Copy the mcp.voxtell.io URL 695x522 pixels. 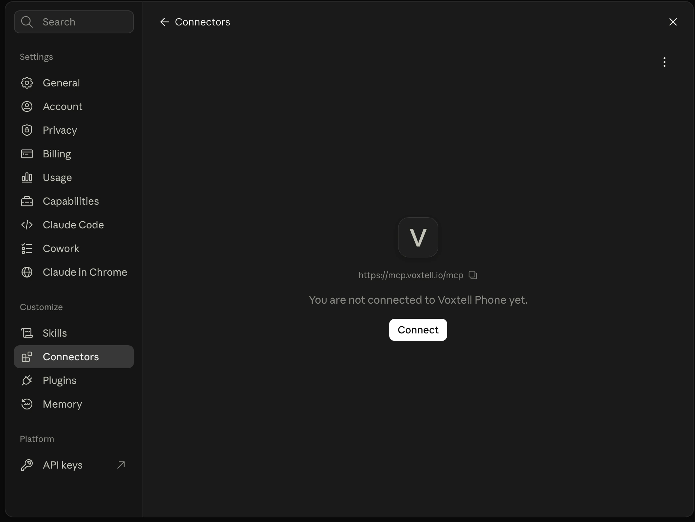(473, 275)
